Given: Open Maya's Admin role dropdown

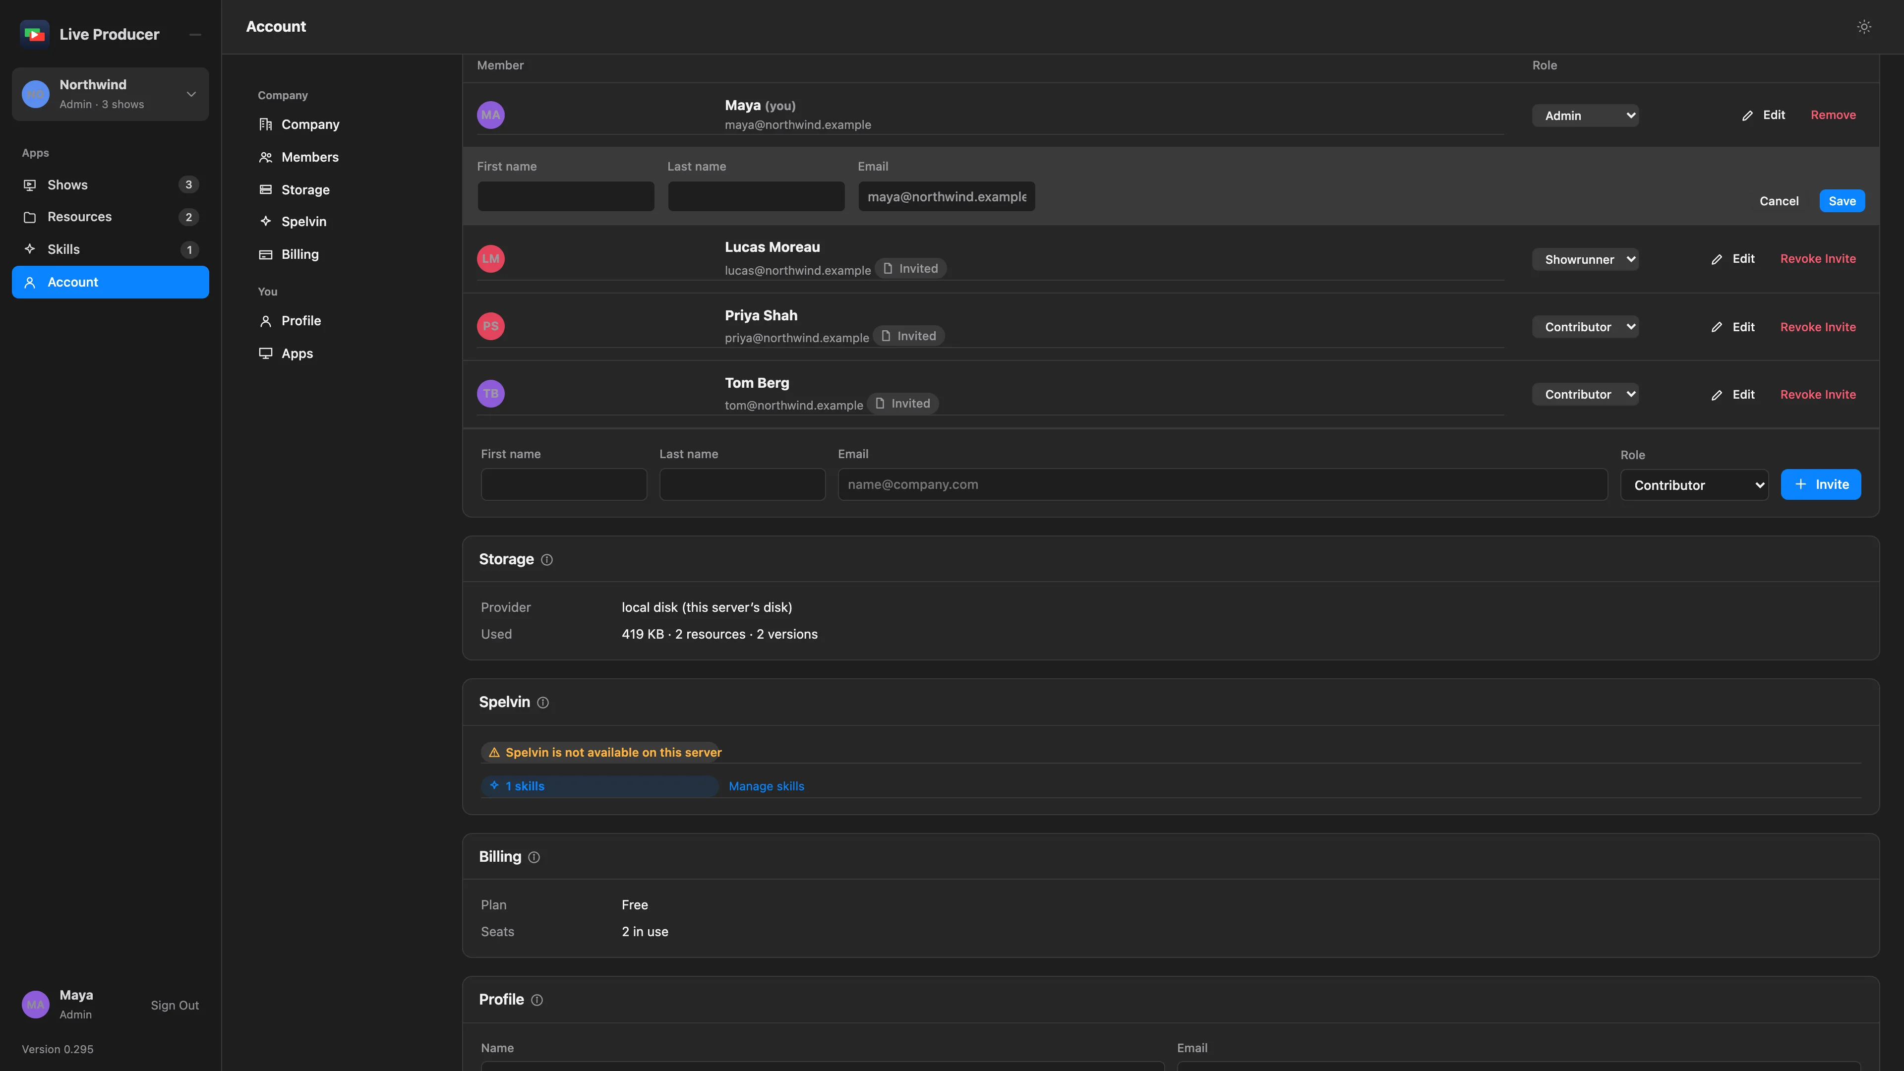Looking at the screenshot, I should pyautogui.click(x=1586, y=116).
